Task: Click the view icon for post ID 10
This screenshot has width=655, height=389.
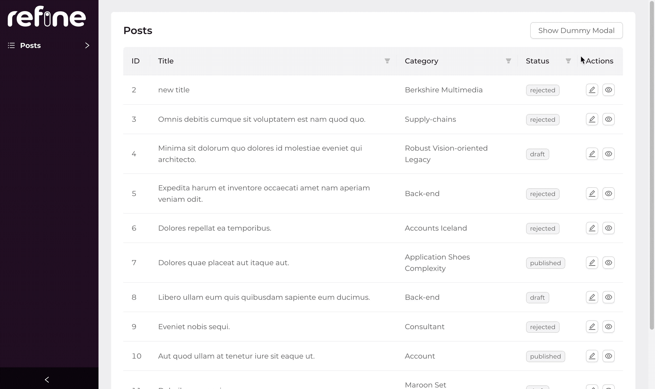Action: [608, 356]
